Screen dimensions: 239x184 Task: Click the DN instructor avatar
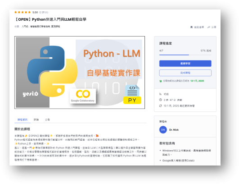coord(163,129)
